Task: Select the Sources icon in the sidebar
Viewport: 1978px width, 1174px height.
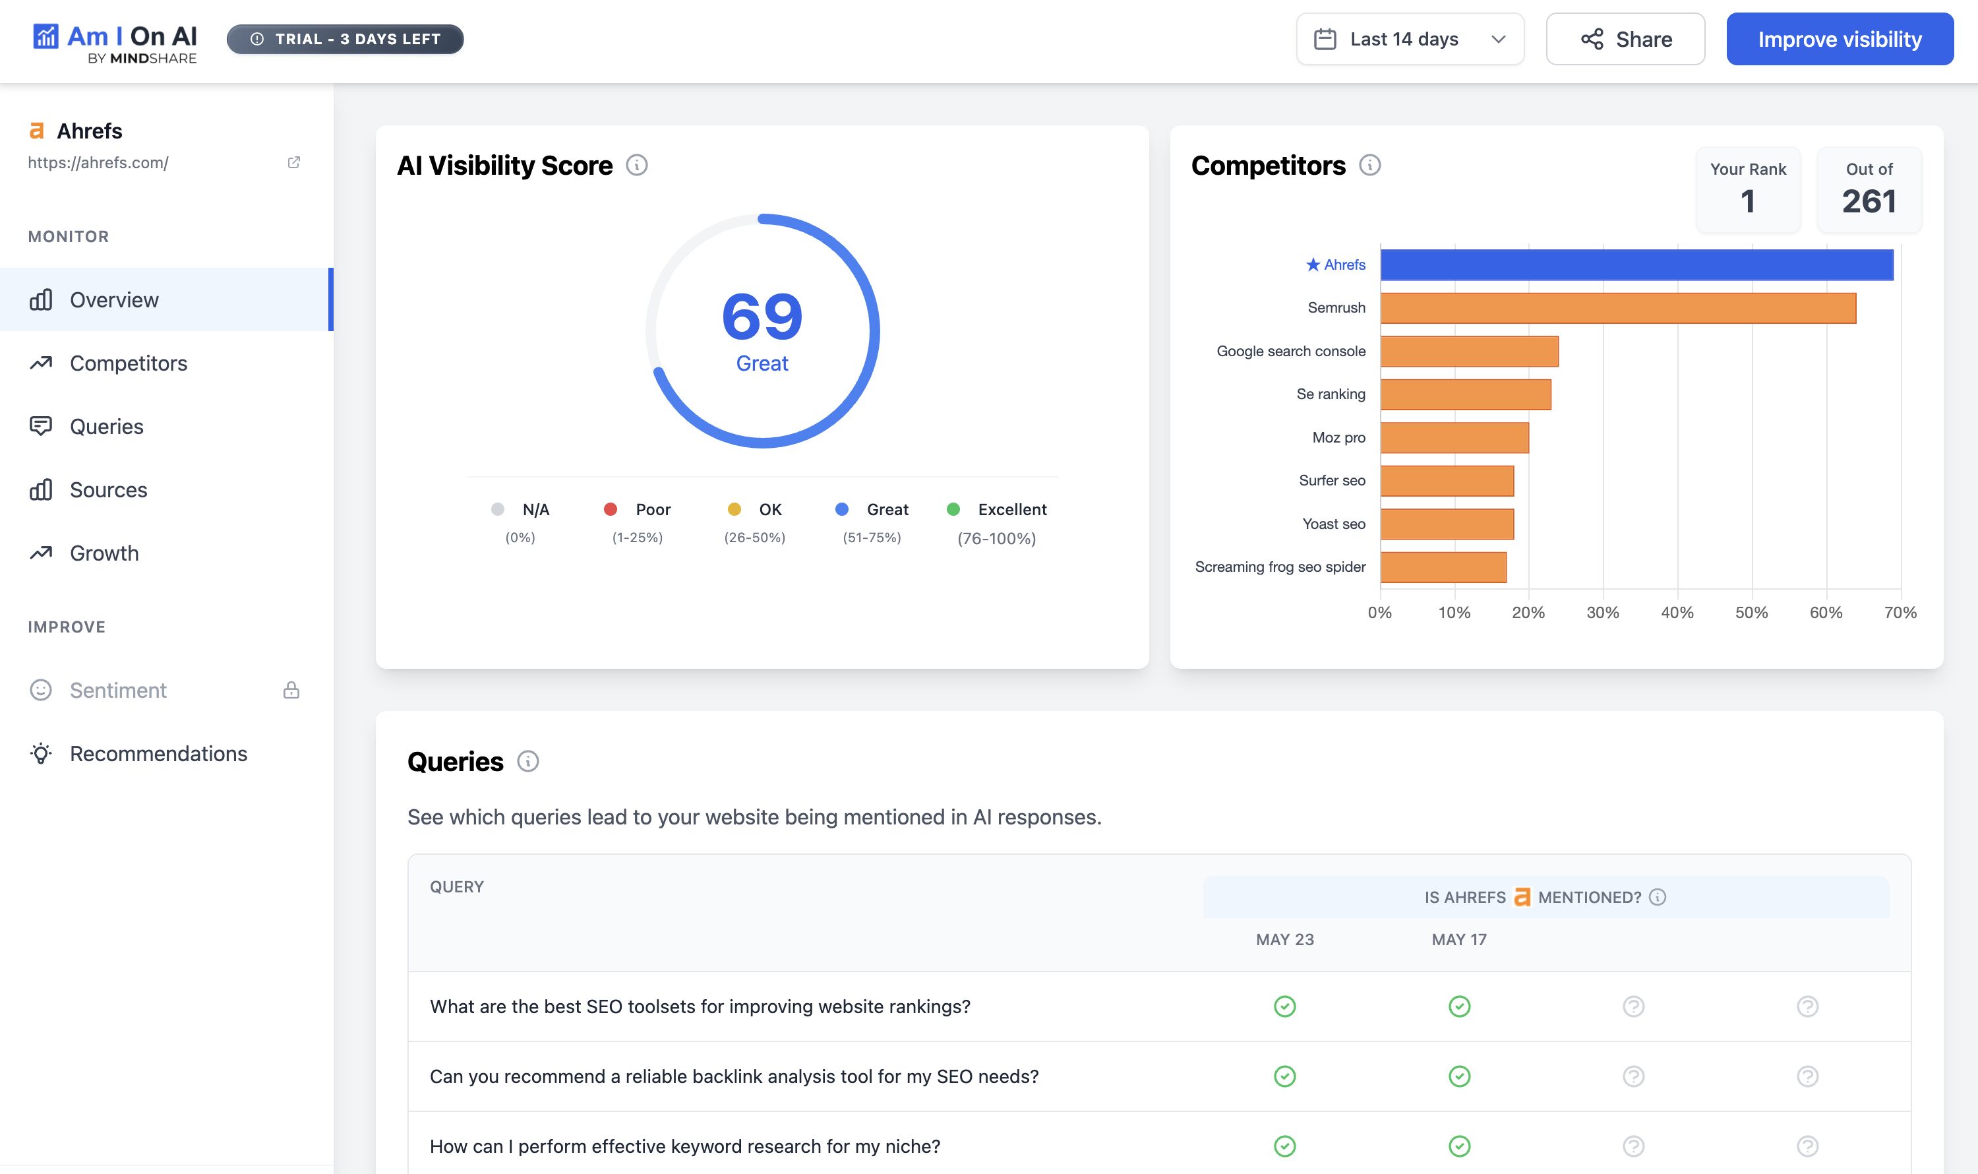Action: click(x=41, y=489)
